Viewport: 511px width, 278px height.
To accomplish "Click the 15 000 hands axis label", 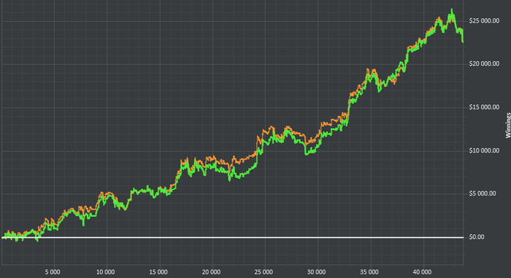I will (158, 272).
